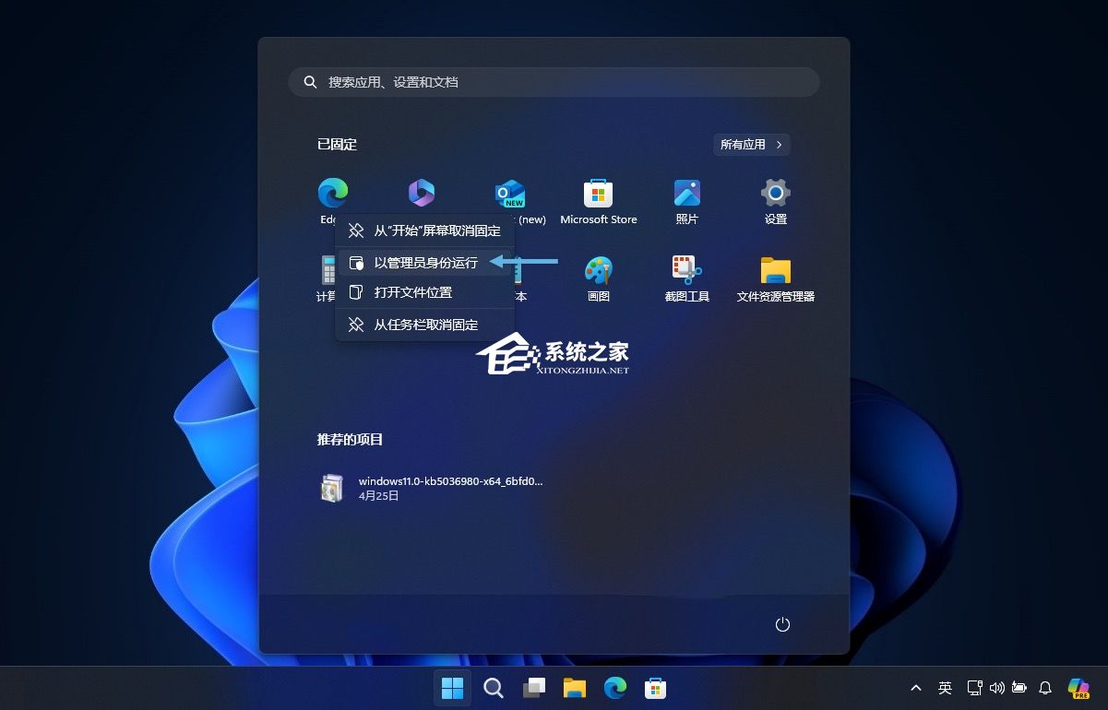The width and height of the screenshot is (1108, 710).
Task: Expand 所有应用 (All apps) list
Action: click(x=751, y=145)
